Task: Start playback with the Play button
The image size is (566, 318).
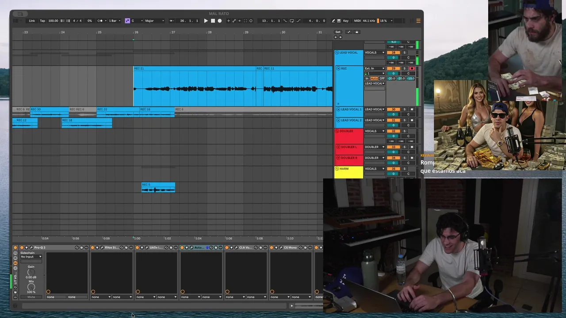Action: pyautogui.click(x=206, y=21)
